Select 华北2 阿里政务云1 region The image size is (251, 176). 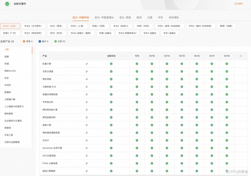coord(127,33)
